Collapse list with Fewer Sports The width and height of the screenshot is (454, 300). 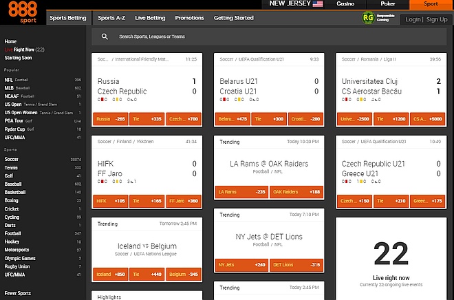pyautogui.click(x=18, y=293)
